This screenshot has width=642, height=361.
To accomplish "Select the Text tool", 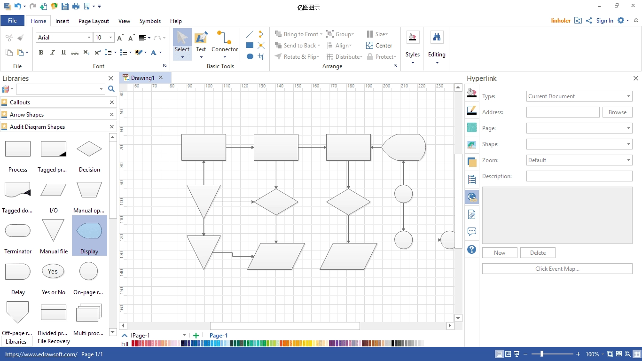I will point(201,44).
